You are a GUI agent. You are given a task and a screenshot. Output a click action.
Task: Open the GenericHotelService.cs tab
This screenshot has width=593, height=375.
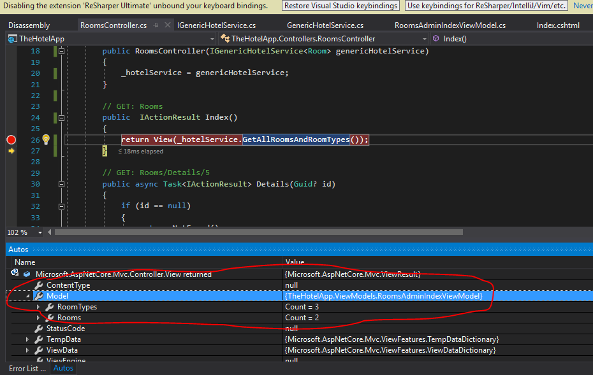pos(325,25)
